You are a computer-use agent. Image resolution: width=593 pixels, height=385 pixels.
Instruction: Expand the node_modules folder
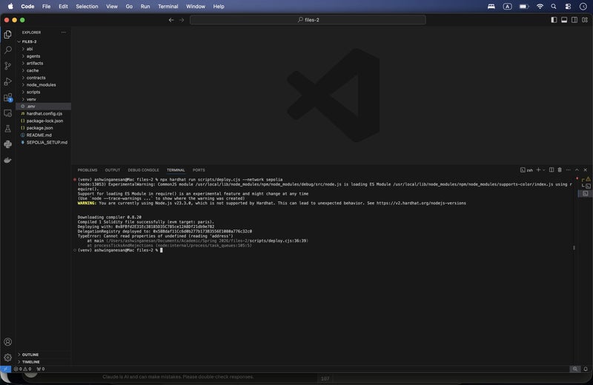[x=43, y=84]
